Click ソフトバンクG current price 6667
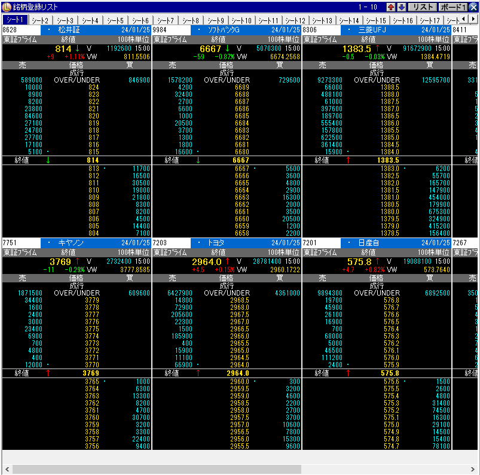The image size is (480, 475). pyautogui.click(x=210, y=48)
